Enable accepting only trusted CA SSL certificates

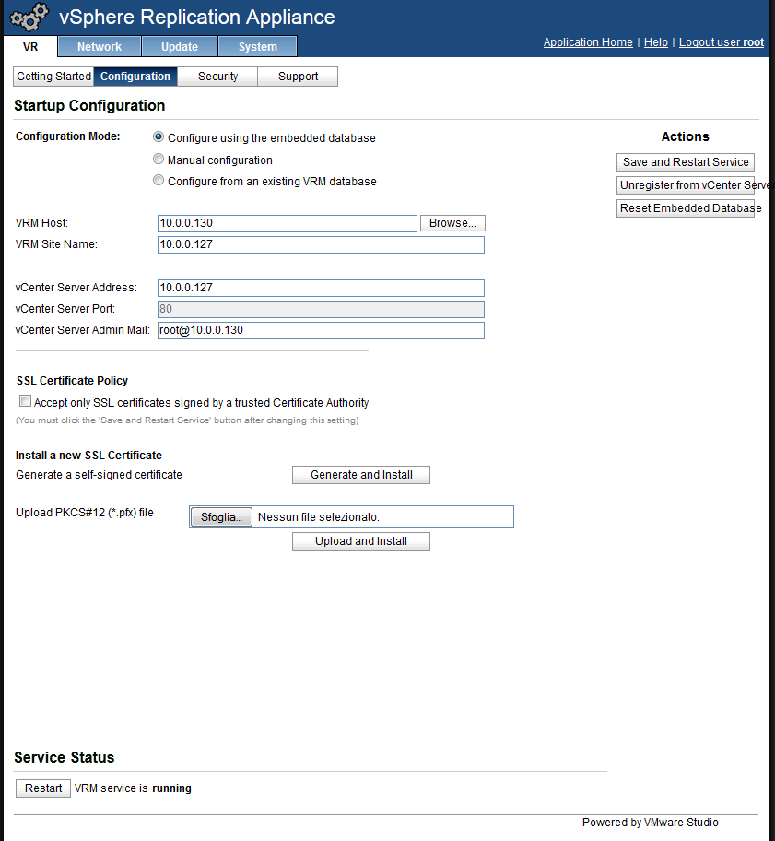click(x=24, y=401)
